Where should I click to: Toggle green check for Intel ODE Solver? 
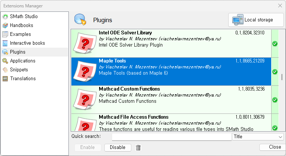275,44
